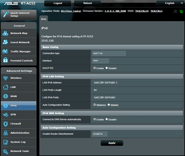Screen dimensions: 185x156
Task: Click the Th3G33ks5 SSID link
Action: pyautogui.click(x=156, y=11)
